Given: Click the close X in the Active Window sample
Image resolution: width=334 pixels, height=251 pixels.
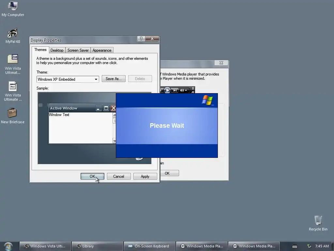Looking at the screenshot, I should (x=113, y=108).
